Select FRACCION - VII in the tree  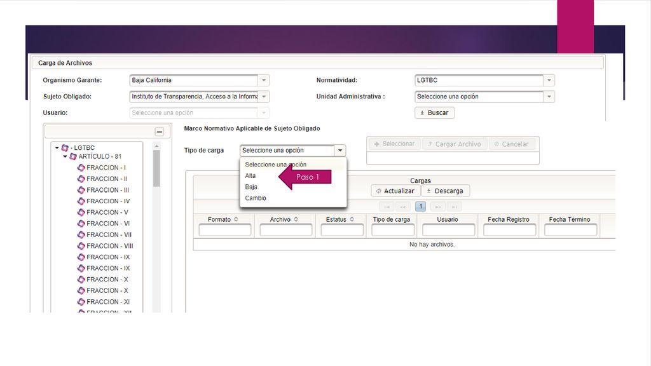(109, 235)
